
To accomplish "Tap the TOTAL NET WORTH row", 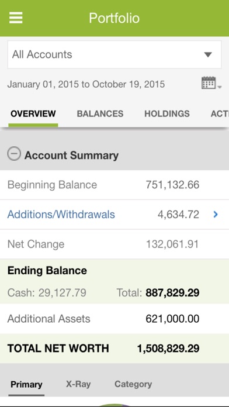I will [114, 349].
